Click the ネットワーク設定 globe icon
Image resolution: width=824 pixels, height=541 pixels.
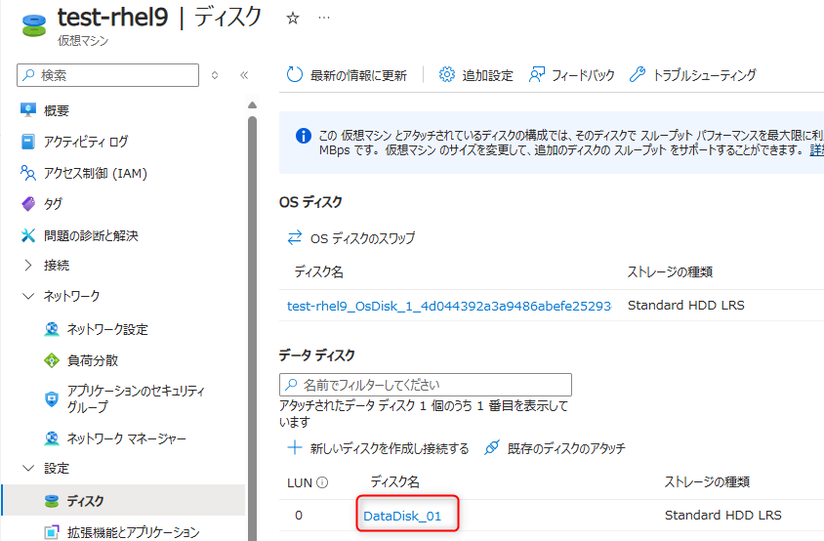point(52,329)
